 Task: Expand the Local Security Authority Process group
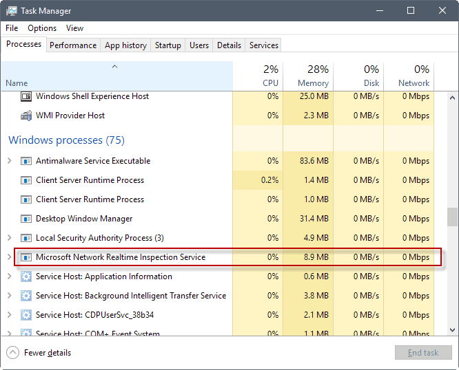10,238
